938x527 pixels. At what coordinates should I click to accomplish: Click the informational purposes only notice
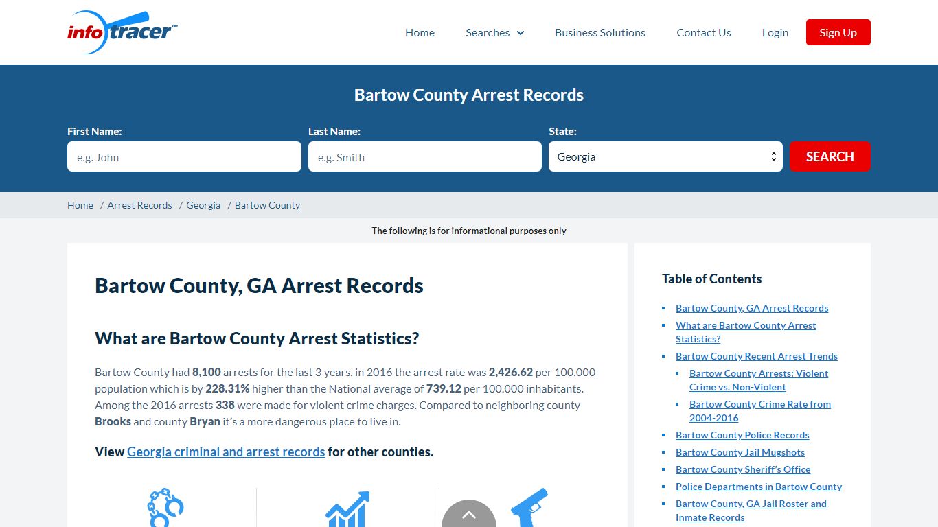click(469, 231)
